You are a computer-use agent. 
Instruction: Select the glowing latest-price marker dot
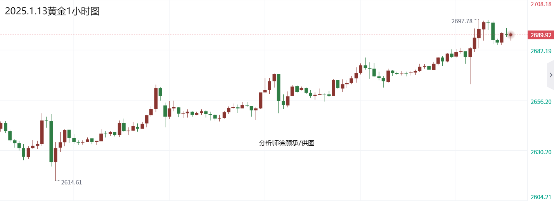[x=511, y=35]
